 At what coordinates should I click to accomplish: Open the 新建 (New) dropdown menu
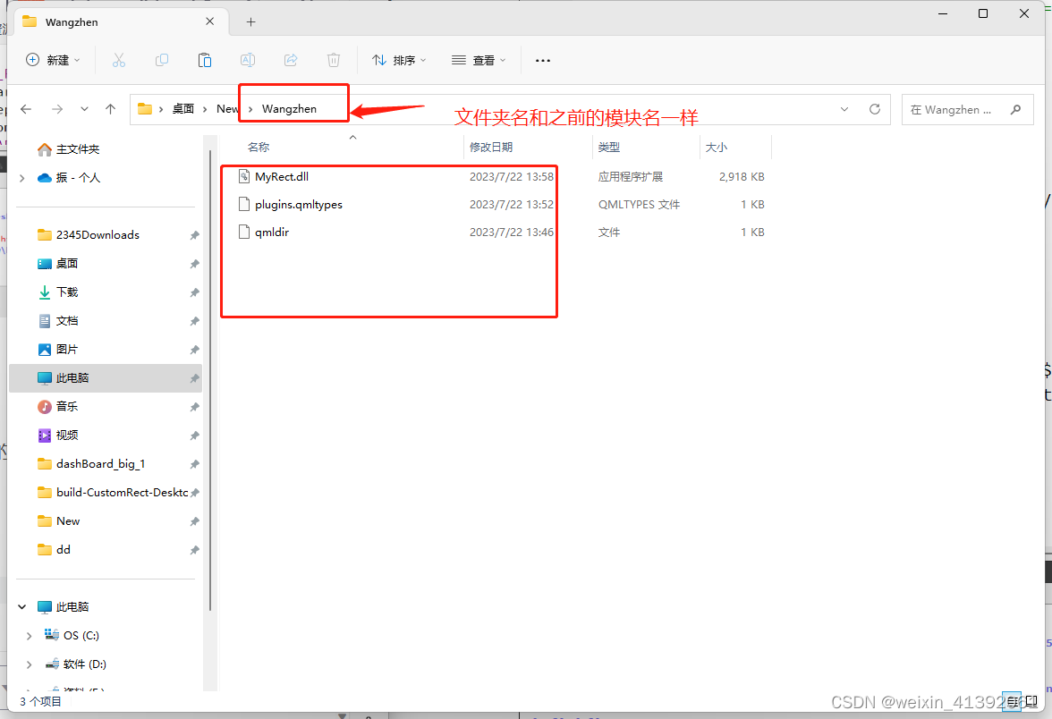pyautogui.click(x=54, y=60)
